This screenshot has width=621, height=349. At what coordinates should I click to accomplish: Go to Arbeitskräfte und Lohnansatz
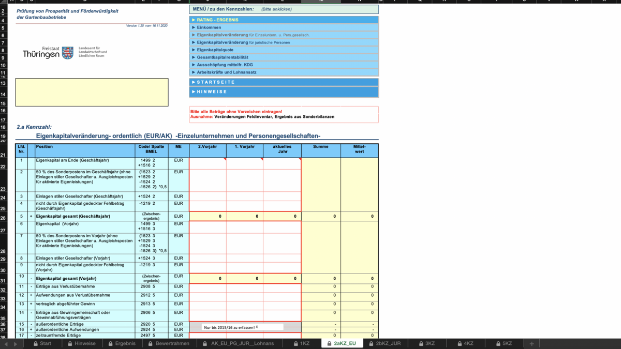(x=284, y=72)
